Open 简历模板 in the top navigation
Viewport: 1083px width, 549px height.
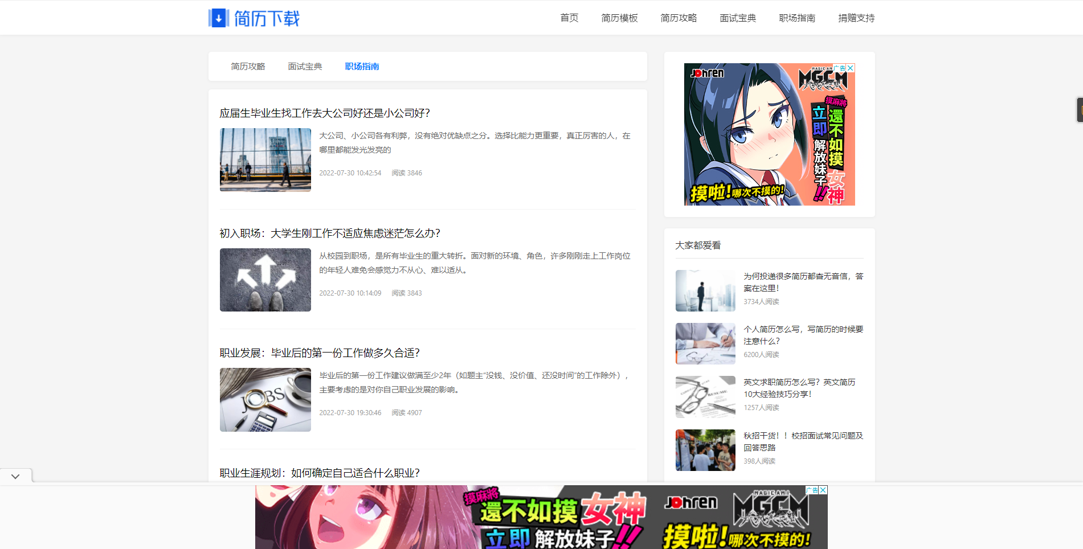point(619,18)
